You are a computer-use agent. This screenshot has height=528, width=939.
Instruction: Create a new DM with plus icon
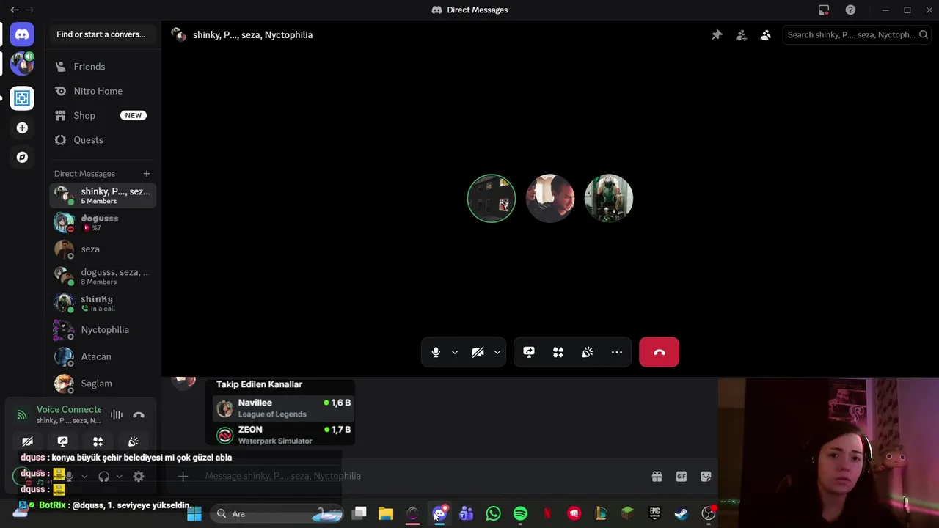(x=147, y=174)
